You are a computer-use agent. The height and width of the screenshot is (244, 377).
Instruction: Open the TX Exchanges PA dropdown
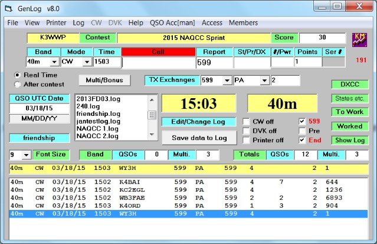tap(264, 80)
